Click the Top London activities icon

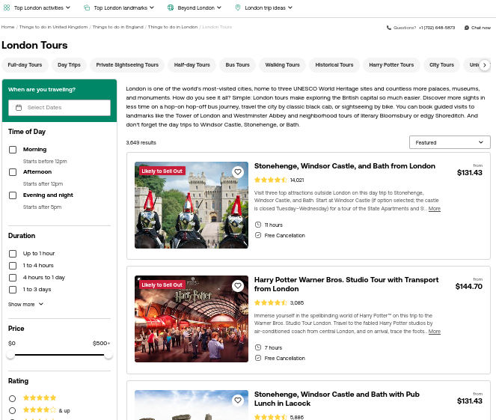tap(7, 7)
